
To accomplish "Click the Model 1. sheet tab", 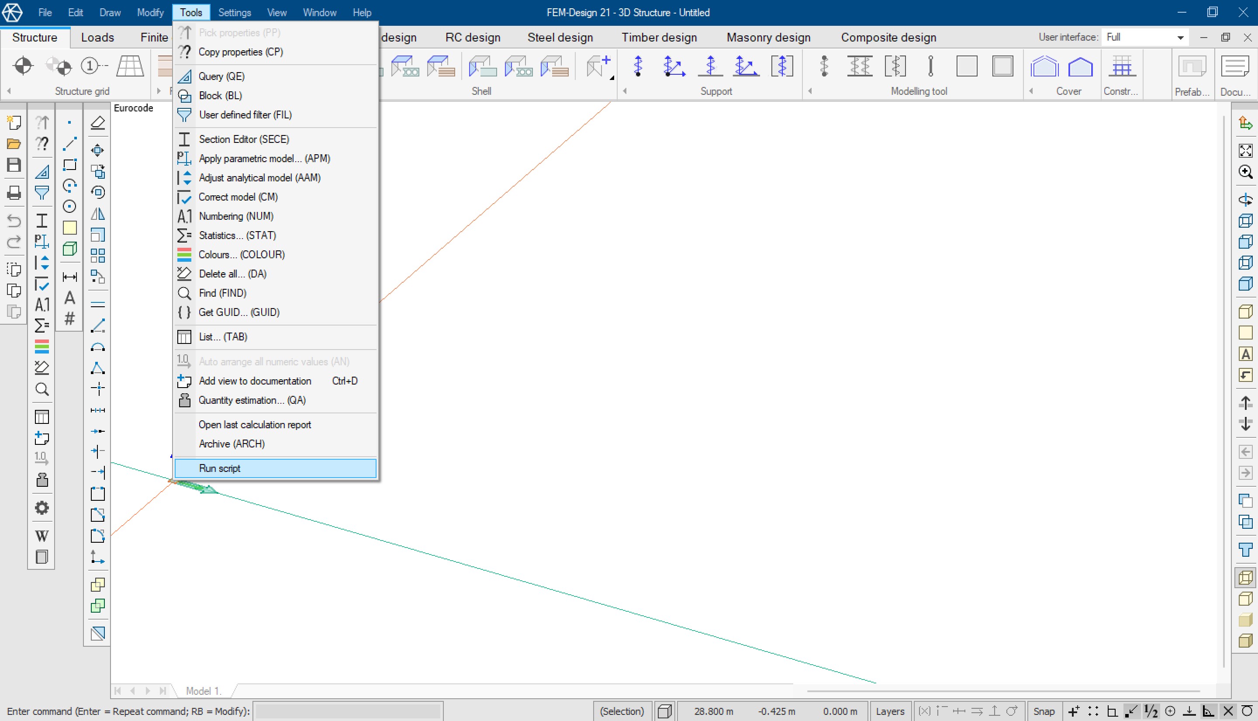I will [203, 691].
